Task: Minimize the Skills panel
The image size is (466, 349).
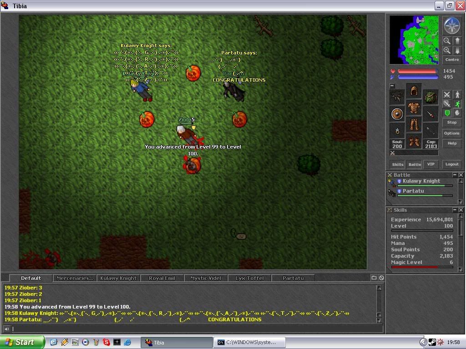Action: [x=455, y=210]
